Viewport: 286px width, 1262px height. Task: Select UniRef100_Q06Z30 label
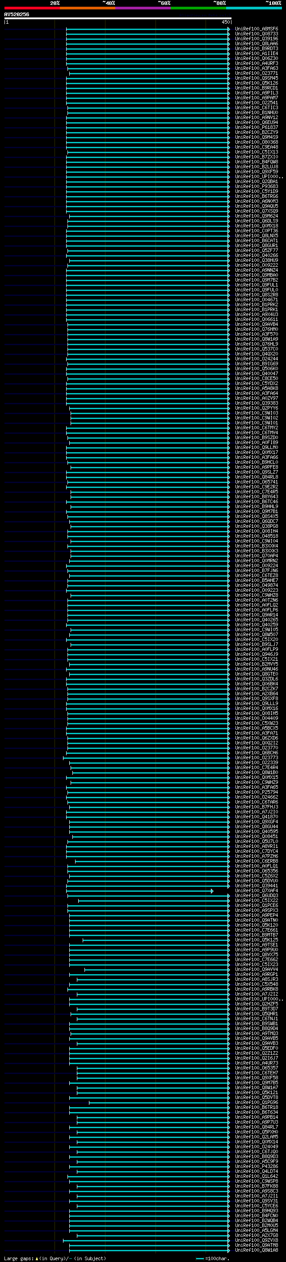pyautogui.click(x=256, y=58)
